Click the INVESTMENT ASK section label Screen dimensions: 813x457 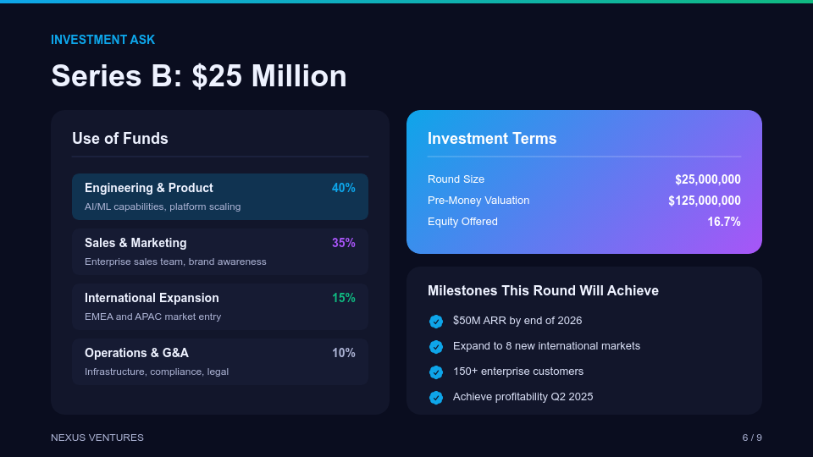[102, 40]
